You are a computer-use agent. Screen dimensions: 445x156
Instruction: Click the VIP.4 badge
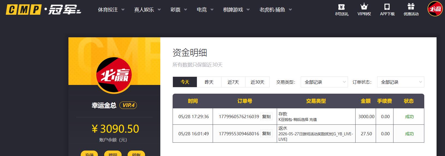[x=128, y=105]
